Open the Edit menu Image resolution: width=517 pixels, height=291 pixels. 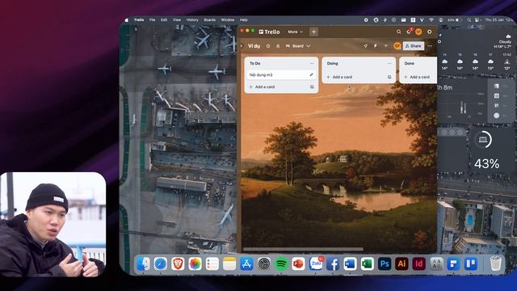point(164,19)
